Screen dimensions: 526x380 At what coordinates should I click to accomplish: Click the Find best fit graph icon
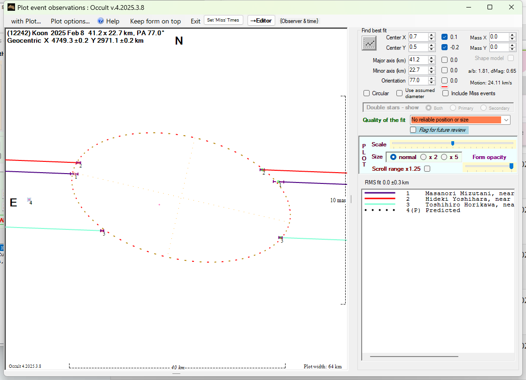click(369, 43)
